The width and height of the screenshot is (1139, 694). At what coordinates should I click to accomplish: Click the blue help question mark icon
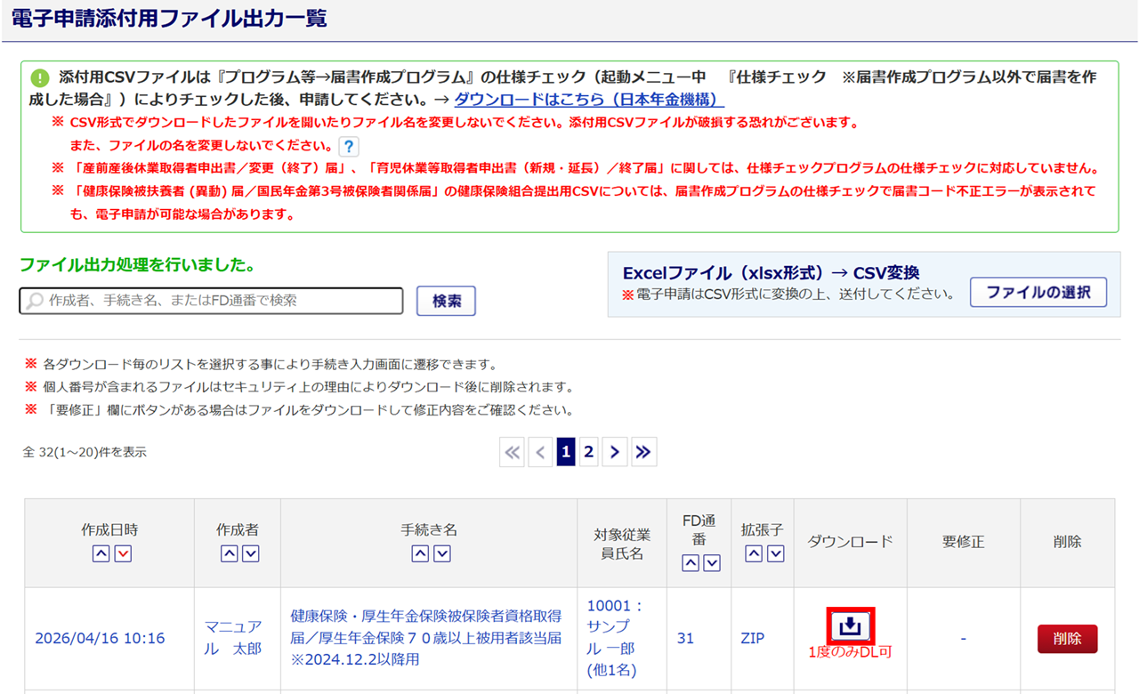(349, 147)
